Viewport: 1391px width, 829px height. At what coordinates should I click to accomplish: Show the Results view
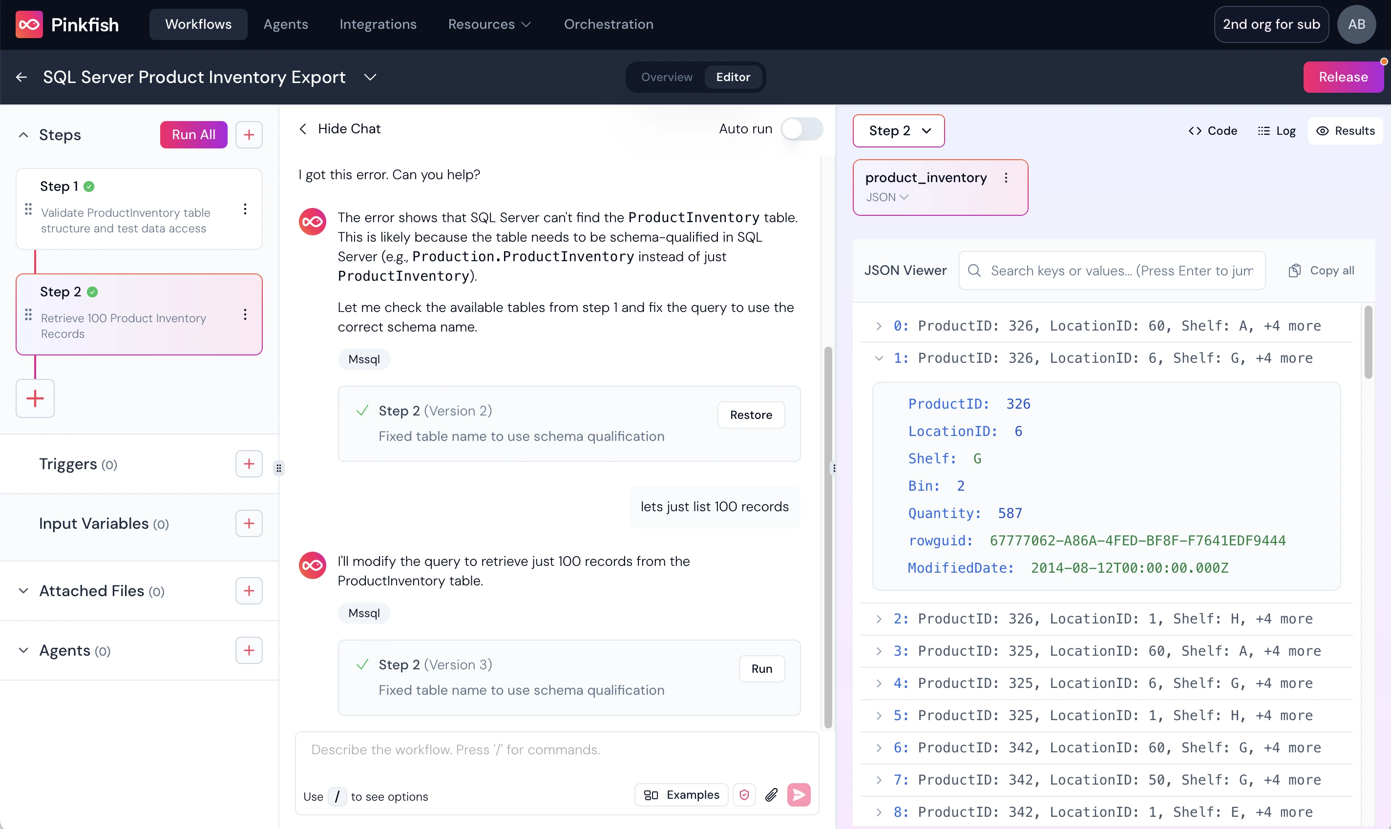1345,131
